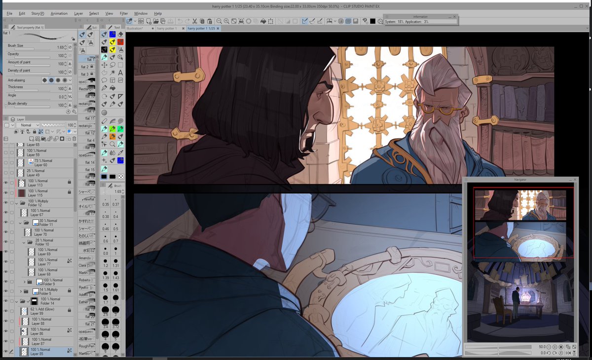This screenshot has height=360, width=592.
Task: Click the Navigator zoom in button
Action: (x=555, y=347)
